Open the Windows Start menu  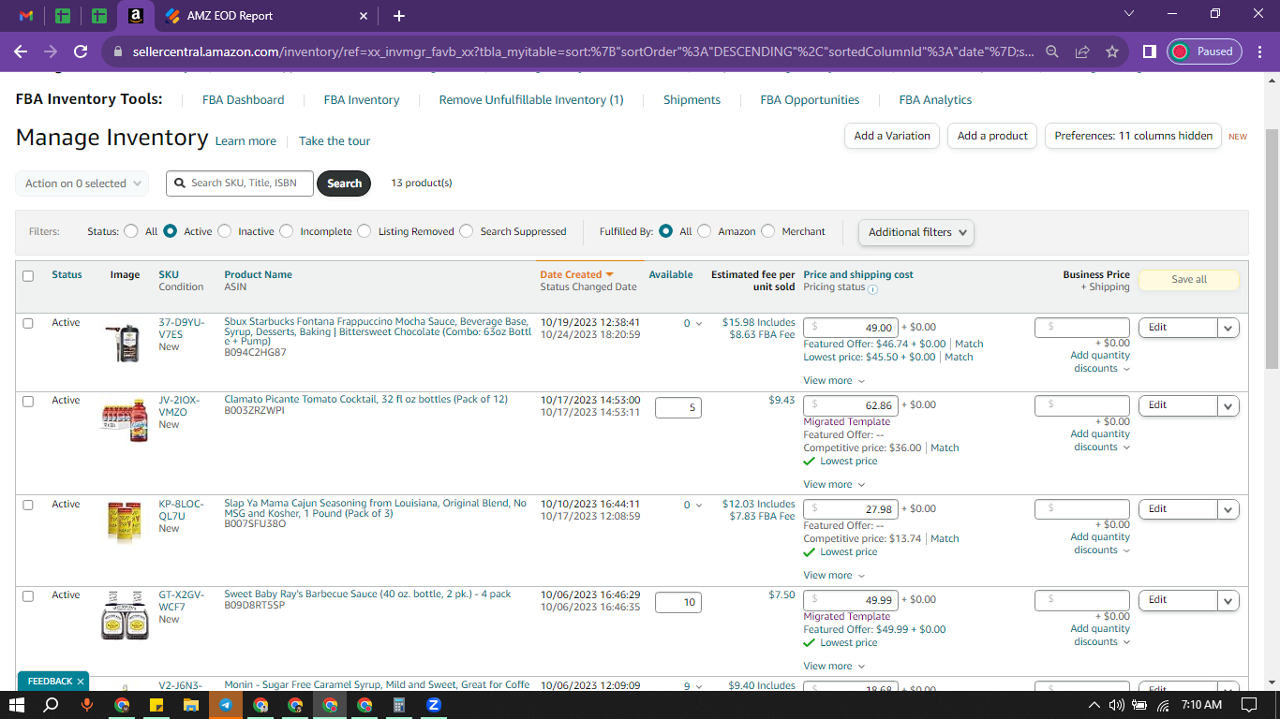(16, 705)
